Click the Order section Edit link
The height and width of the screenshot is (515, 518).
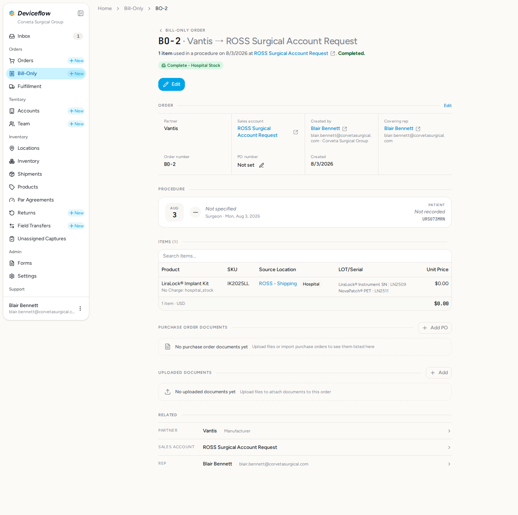coord(447,106)
